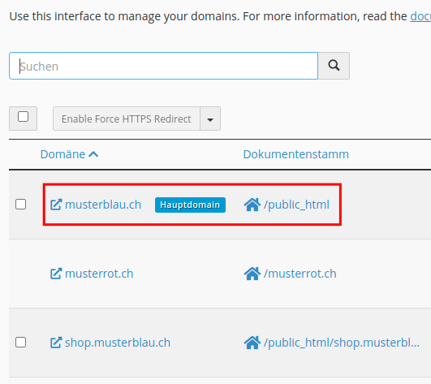
Task: Click Enable Force HTTPS Redirect button
Action: pos(127,119)
